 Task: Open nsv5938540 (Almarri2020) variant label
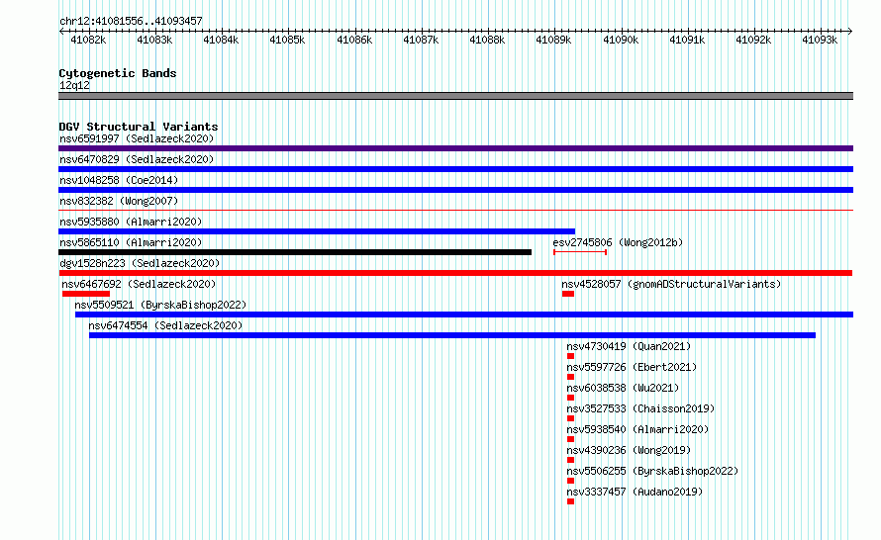click(x=637, y=429)
